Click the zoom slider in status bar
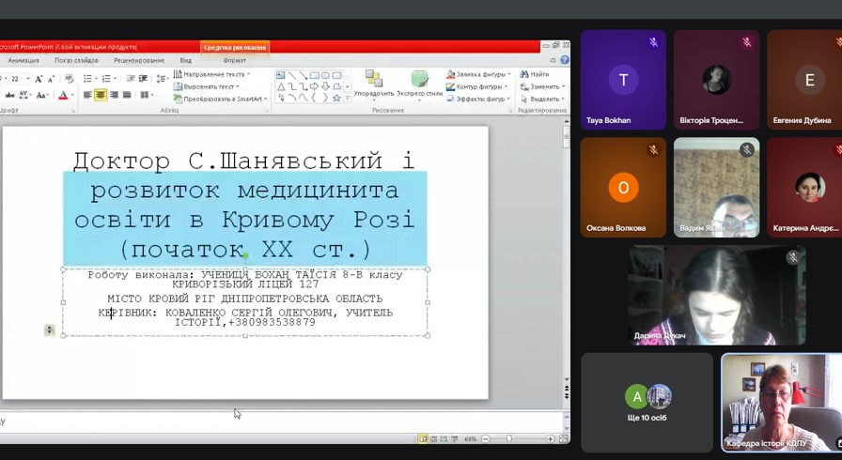 (508, 438)
